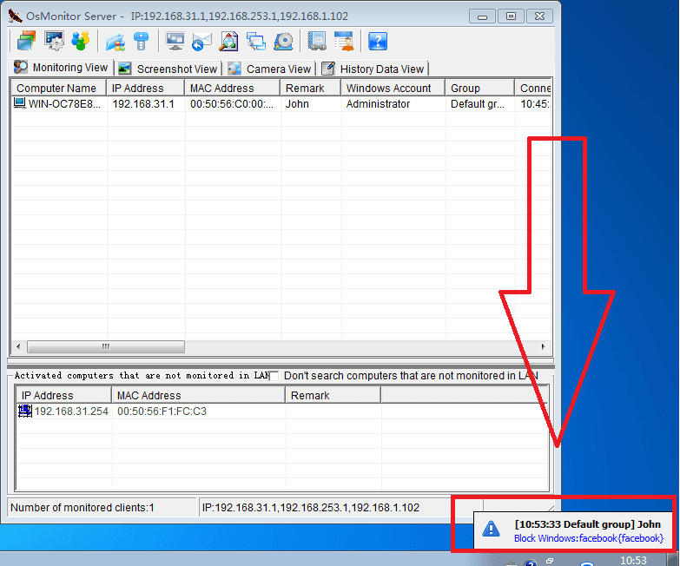Open the Screenshot View tab
Image resolution: width=680 pixels, height=566 pixels.
click(x=168, y=69)
